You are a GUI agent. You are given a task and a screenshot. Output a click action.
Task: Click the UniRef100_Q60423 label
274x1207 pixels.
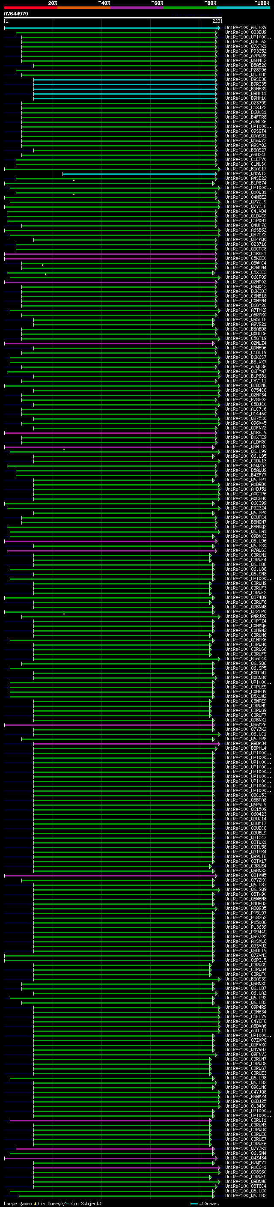tap(246, 814)
